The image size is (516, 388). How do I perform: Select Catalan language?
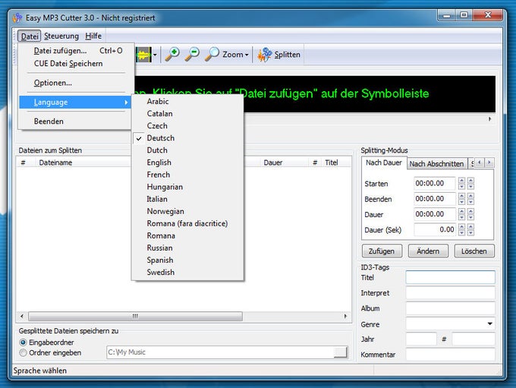point(187,114)
